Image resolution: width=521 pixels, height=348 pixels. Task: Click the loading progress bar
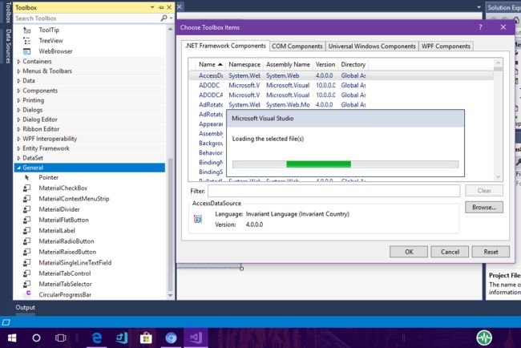(x=345, y=164)
